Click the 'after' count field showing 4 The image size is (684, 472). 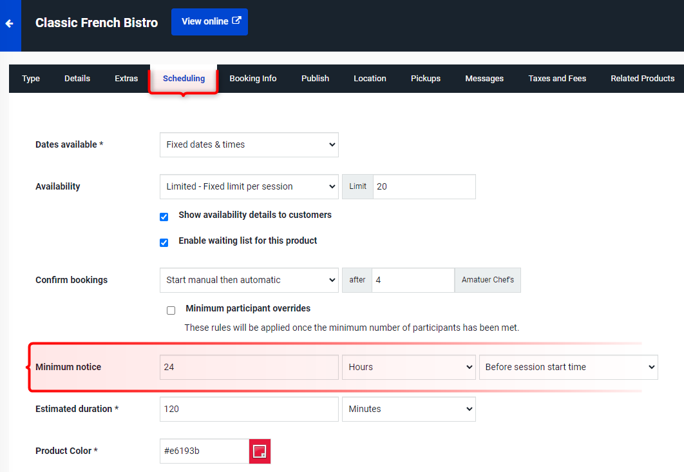pos(413,280)
